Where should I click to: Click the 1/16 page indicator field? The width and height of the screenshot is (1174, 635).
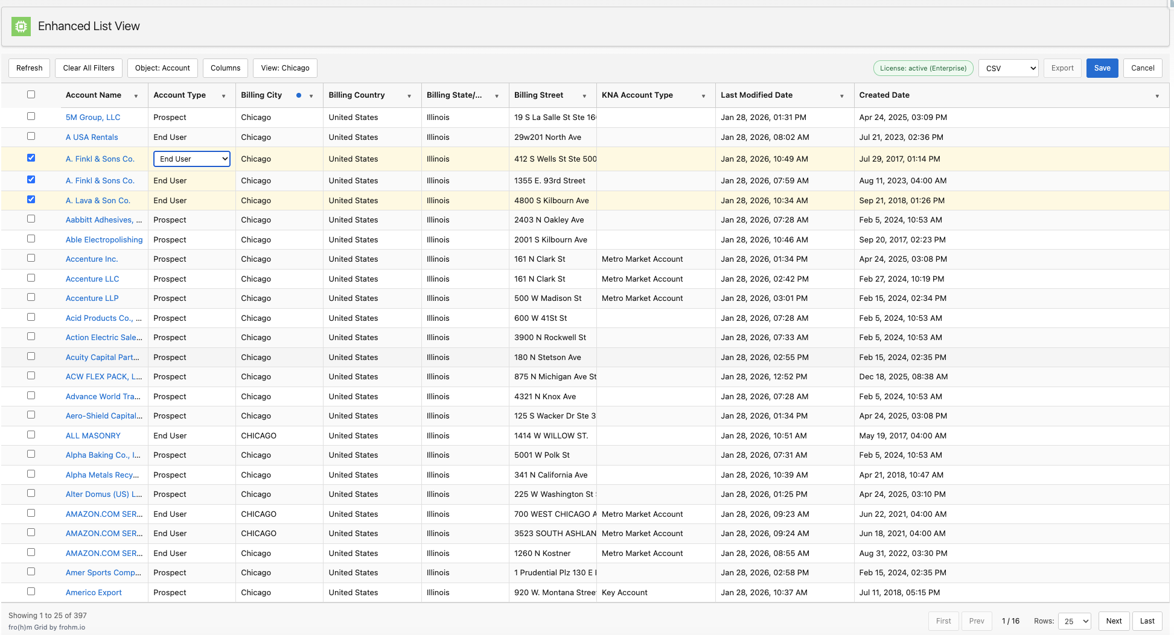point(1011,621)
